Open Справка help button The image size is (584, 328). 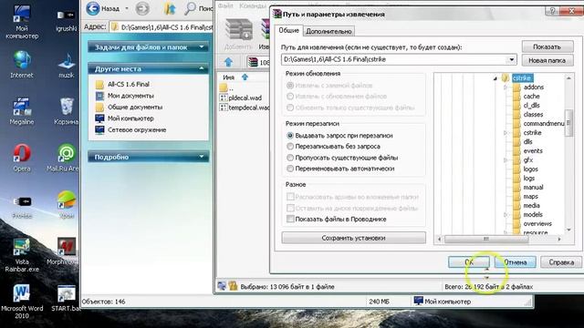pos(561,262)
